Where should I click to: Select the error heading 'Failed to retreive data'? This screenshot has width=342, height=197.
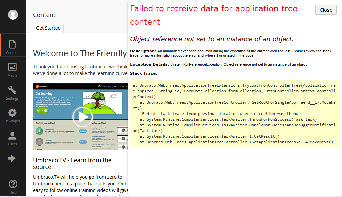[214, 15]
